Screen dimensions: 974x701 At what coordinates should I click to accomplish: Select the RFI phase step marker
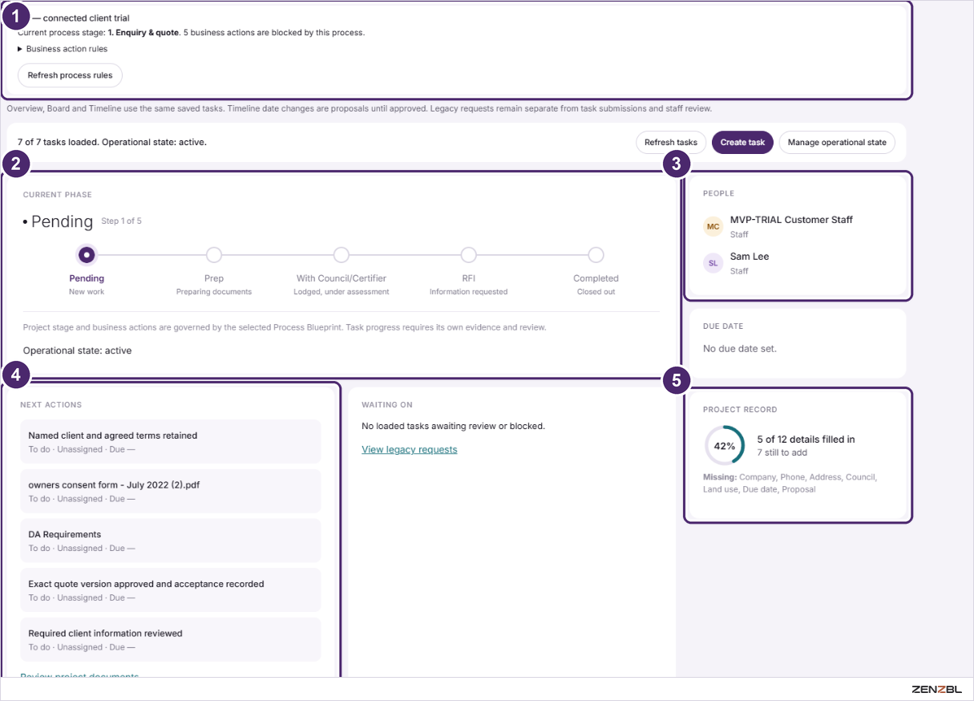pos(468,255)
